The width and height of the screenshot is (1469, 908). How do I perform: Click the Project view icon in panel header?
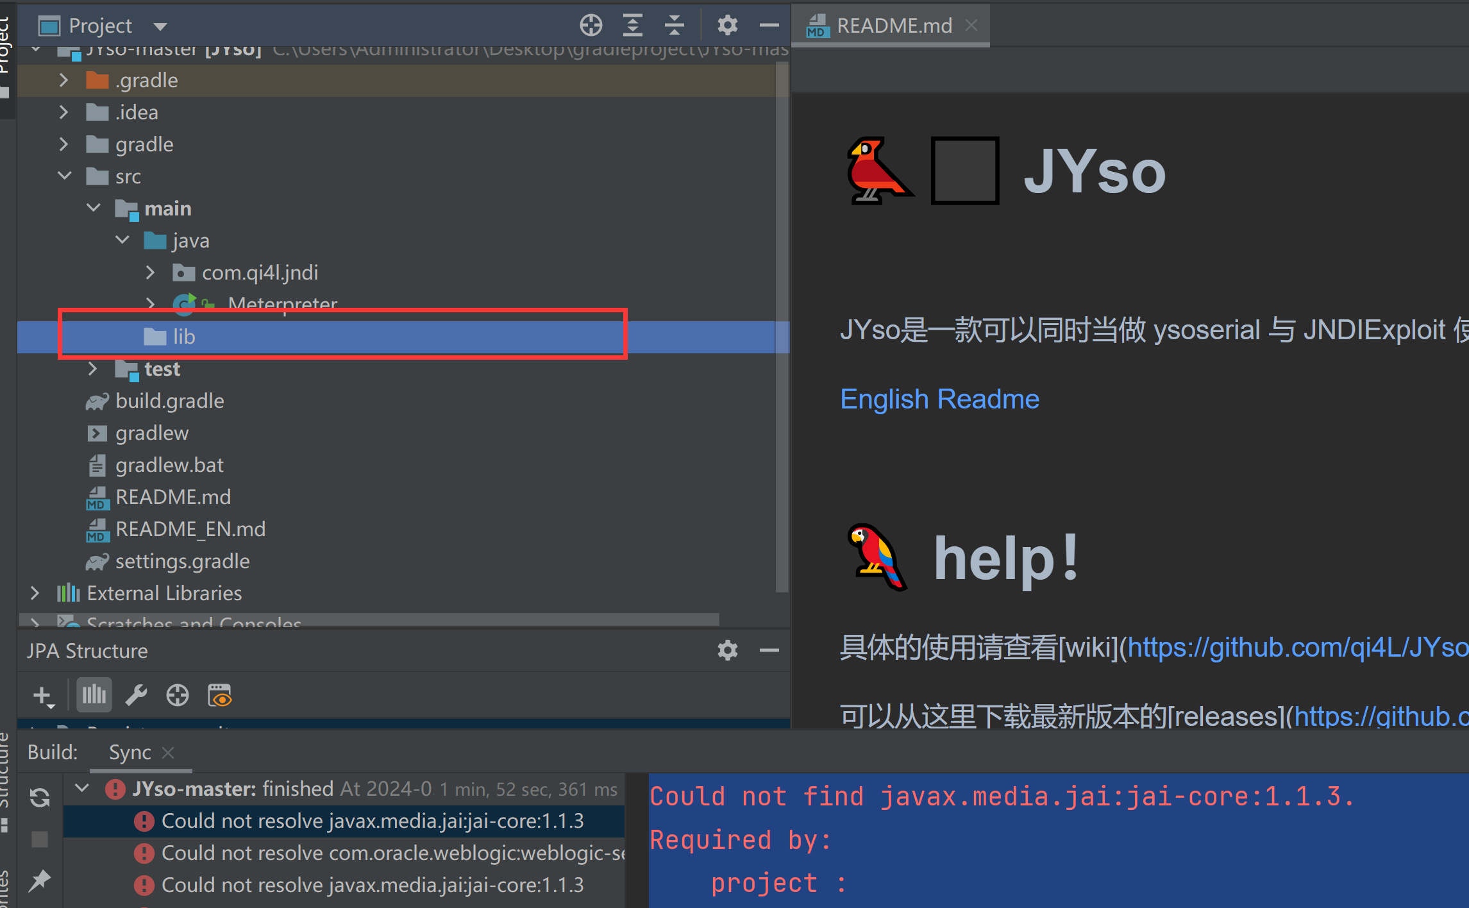(x=49, y=26)
